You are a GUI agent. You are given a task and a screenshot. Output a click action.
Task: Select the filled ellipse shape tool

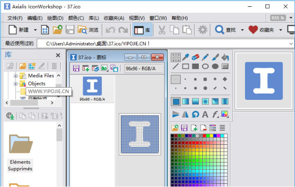click(215, 66)
